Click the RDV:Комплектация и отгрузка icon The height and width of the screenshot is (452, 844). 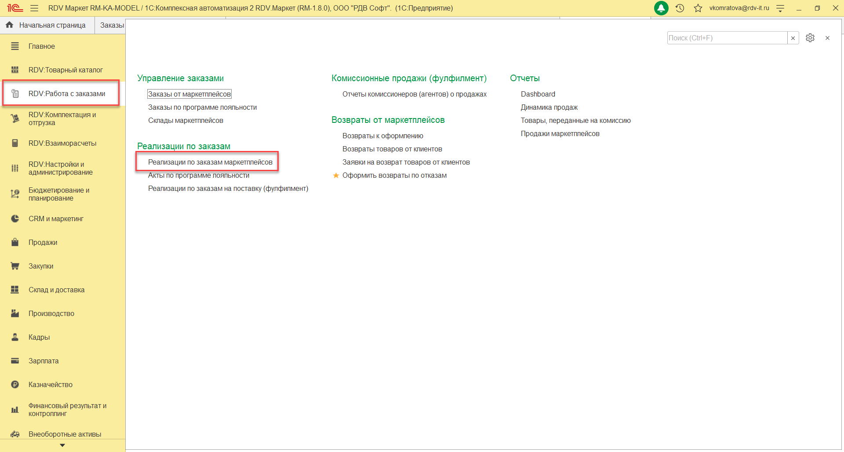tap(15, 118)
